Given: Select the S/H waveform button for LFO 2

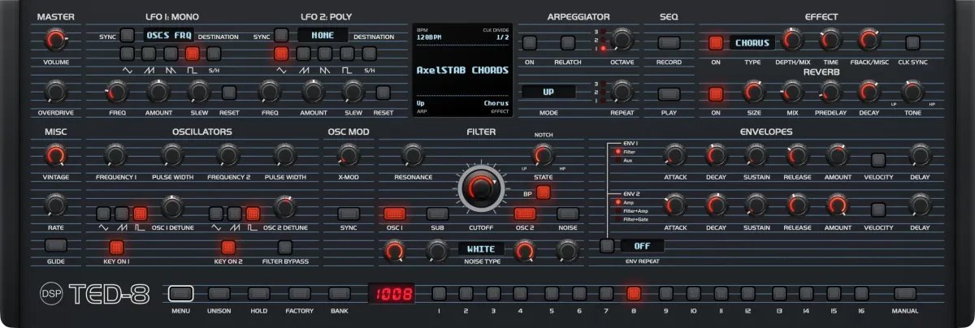Looking at the screenshot, I should 369,54.
